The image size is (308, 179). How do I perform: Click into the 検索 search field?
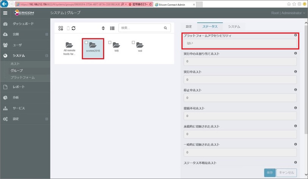click(x=141, y=28)
